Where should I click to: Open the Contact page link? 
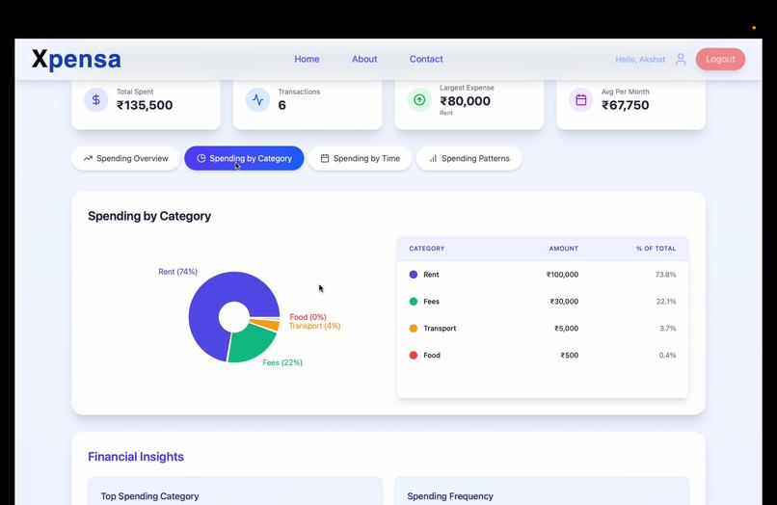(x=426, y=59)
